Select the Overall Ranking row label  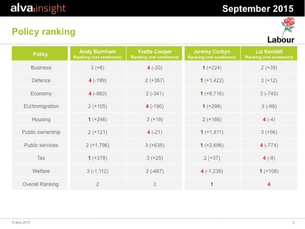pos(40,184)
